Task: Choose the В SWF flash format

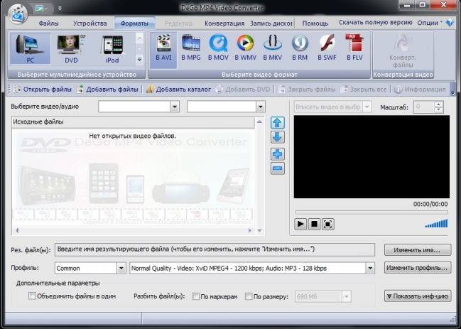Action: tap(327, 48)
